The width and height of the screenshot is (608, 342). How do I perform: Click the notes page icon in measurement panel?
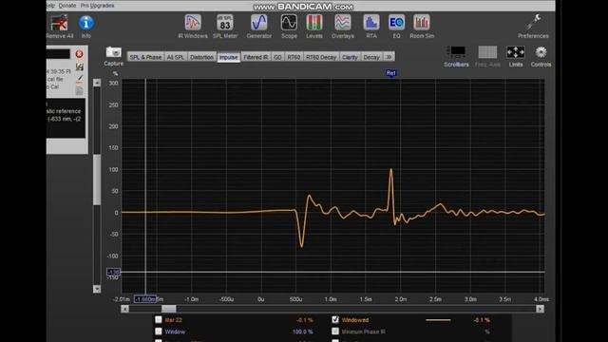tap(80, 91)
